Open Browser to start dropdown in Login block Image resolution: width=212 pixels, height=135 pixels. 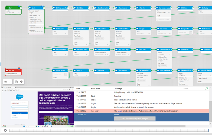pyautogui.click(x=41, y=13)
